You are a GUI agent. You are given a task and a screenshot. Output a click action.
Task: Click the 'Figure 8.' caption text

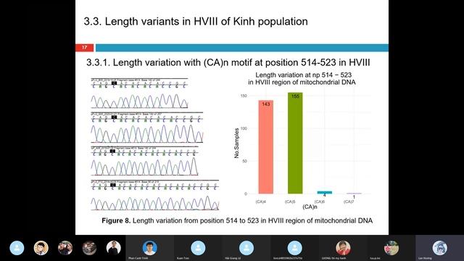(116, 220)
